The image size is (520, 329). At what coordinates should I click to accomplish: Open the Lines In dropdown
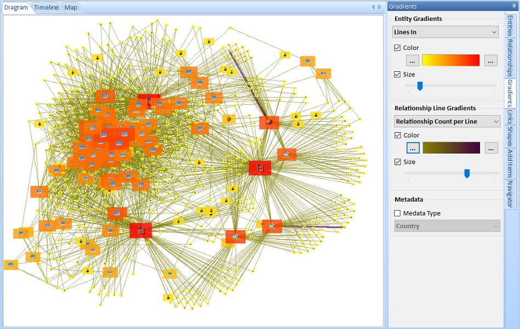pos(445,32)
